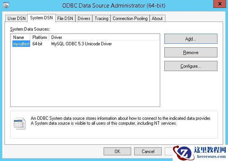Open the Tracing tab
The image size is (228, 161).
point(101,18)
